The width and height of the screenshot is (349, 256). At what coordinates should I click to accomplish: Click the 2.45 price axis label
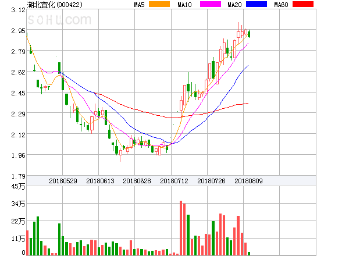[x=18, y=93]
